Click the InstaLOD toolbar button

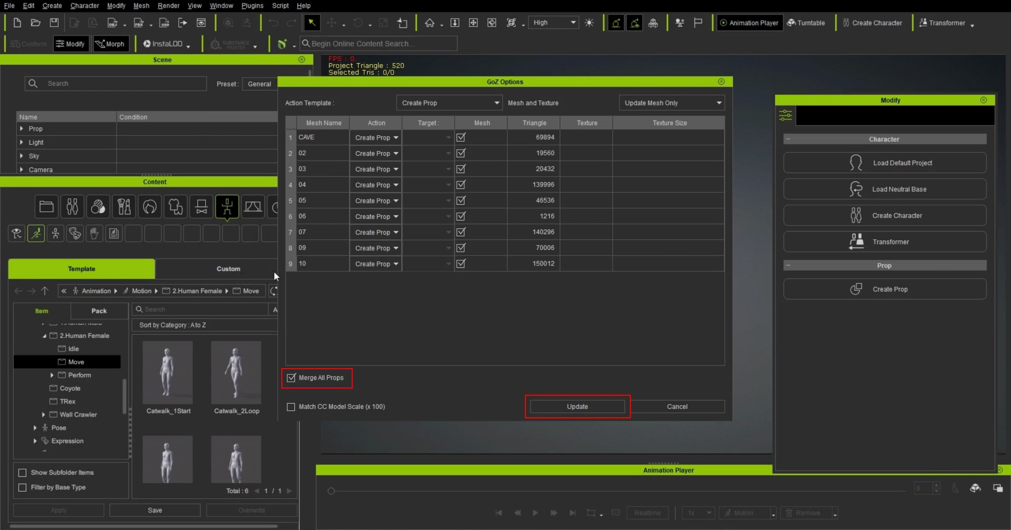coord(163,44)
